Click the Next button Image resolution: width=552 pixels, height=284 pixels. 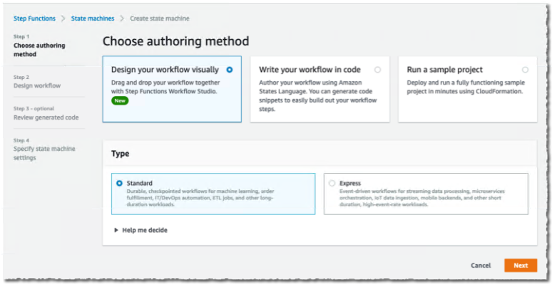click(521, 265)
